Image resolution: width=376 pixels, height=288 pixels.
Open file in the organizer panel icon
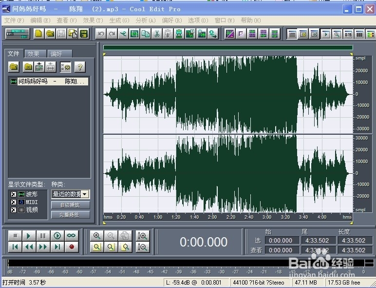point(14,67)
